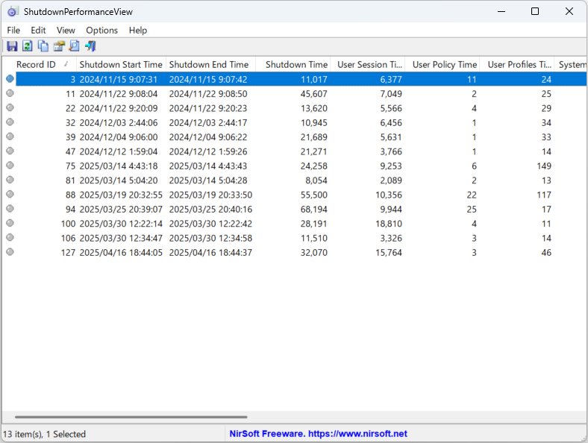Click the gray status dot of record 75

pos(10,166)
